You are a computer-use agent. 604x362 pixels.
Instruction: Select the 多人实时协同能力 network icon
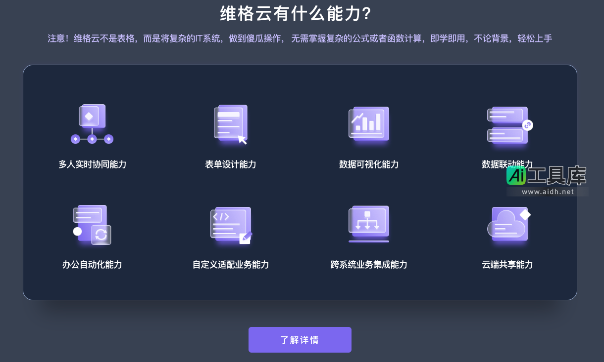[x=92, y=124]
